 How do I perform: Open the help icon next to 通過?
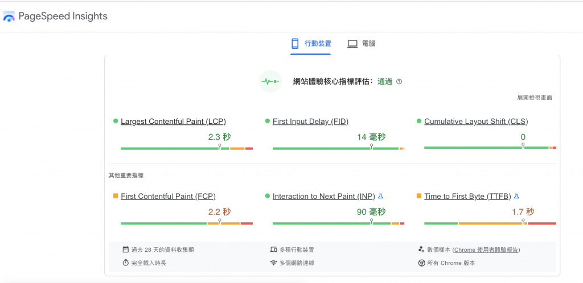click(399, 82)
